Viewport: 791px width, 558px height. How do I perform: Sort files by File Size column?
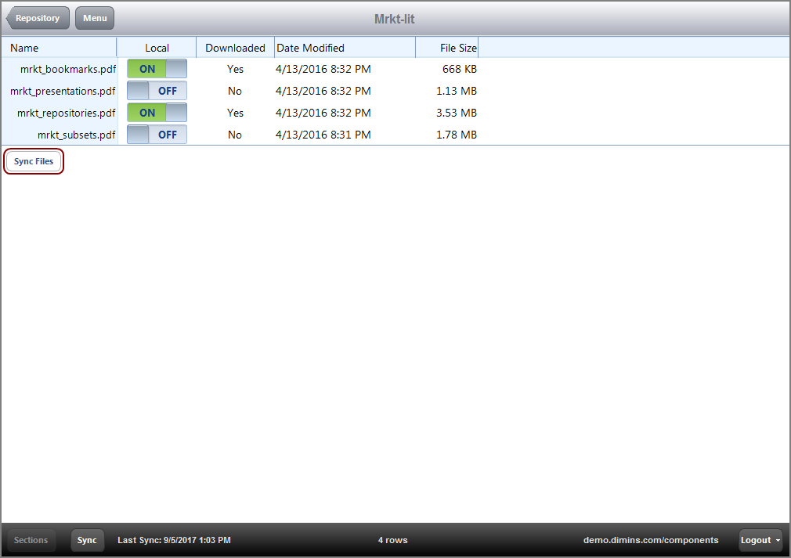[458, 48]
